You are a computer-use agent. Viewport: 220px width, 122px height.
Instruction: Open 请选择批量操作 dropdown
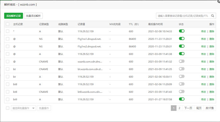[23, 108]
